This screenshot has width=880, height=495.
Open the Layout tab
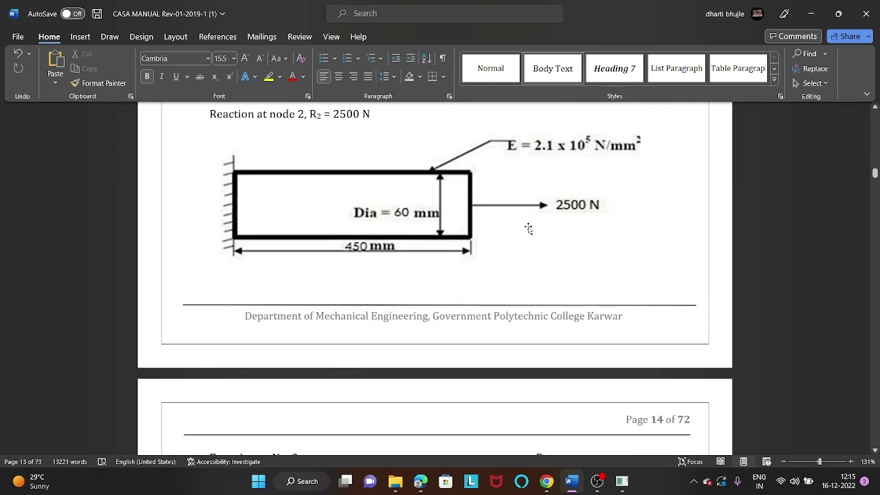pos(175,36)
